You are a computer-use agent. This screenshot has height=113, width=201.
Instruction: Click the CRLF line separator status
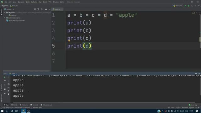coord(173,108)
